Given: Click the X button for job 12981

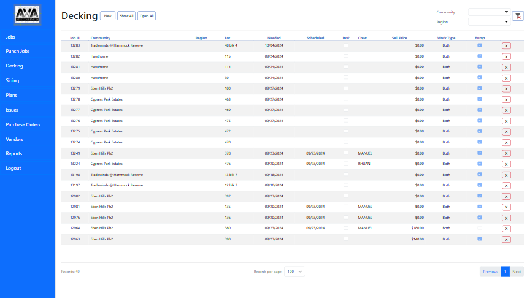Looking at the screenshot, I should [x=506, y=207].
